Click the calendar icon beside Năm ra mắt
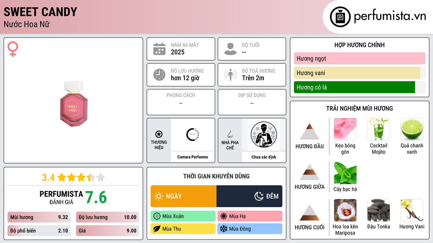 coord(159,49)
